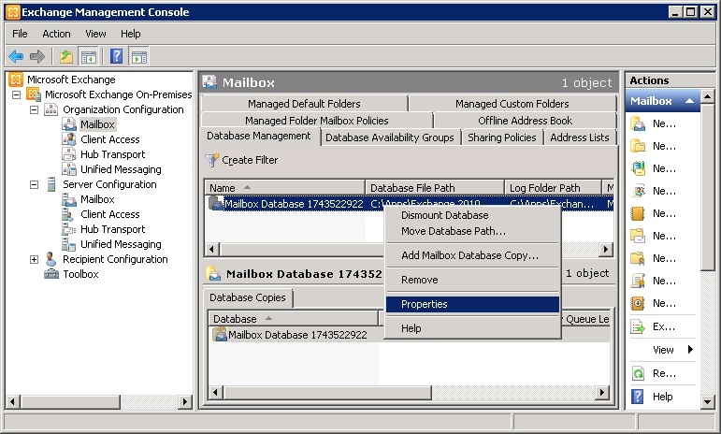Expand the Recipient Configuration node
721x434 pixels.
tap(34, 259)
